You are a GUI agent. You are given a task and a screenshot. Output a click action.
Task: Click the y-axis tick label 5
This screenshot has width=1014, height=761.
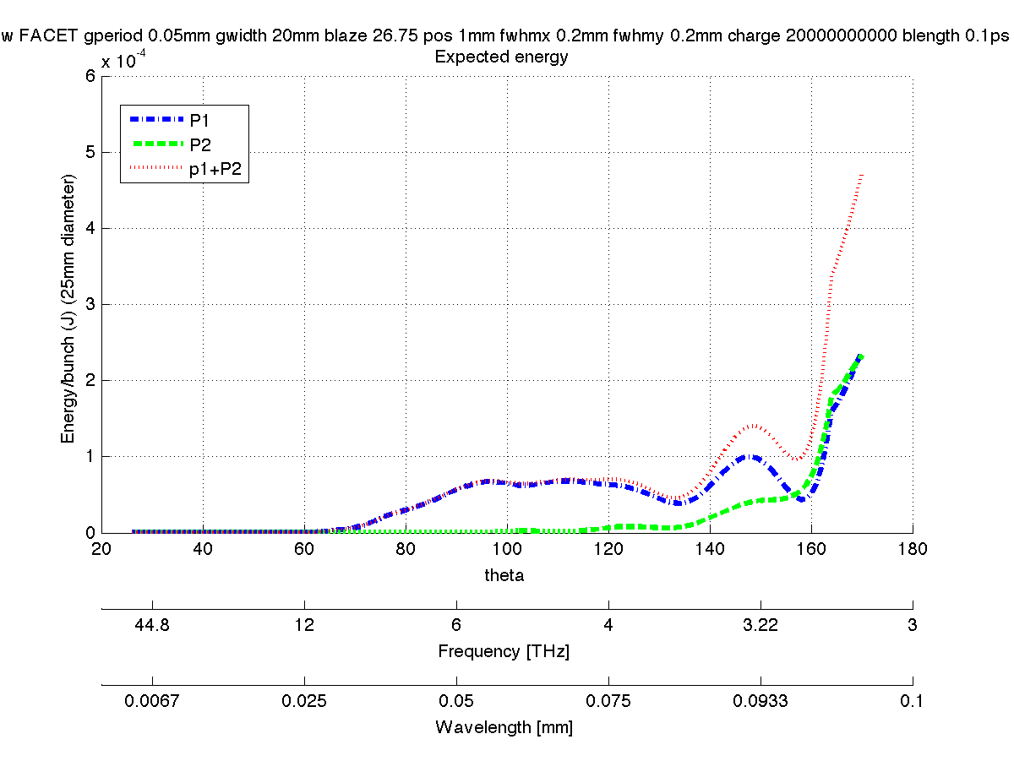click(90, 153)
